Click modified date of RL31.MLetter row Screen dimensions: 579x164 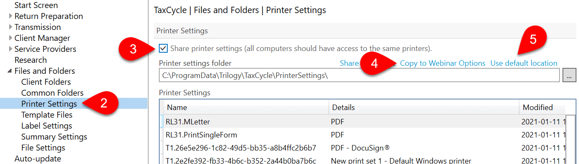(543, 122)
